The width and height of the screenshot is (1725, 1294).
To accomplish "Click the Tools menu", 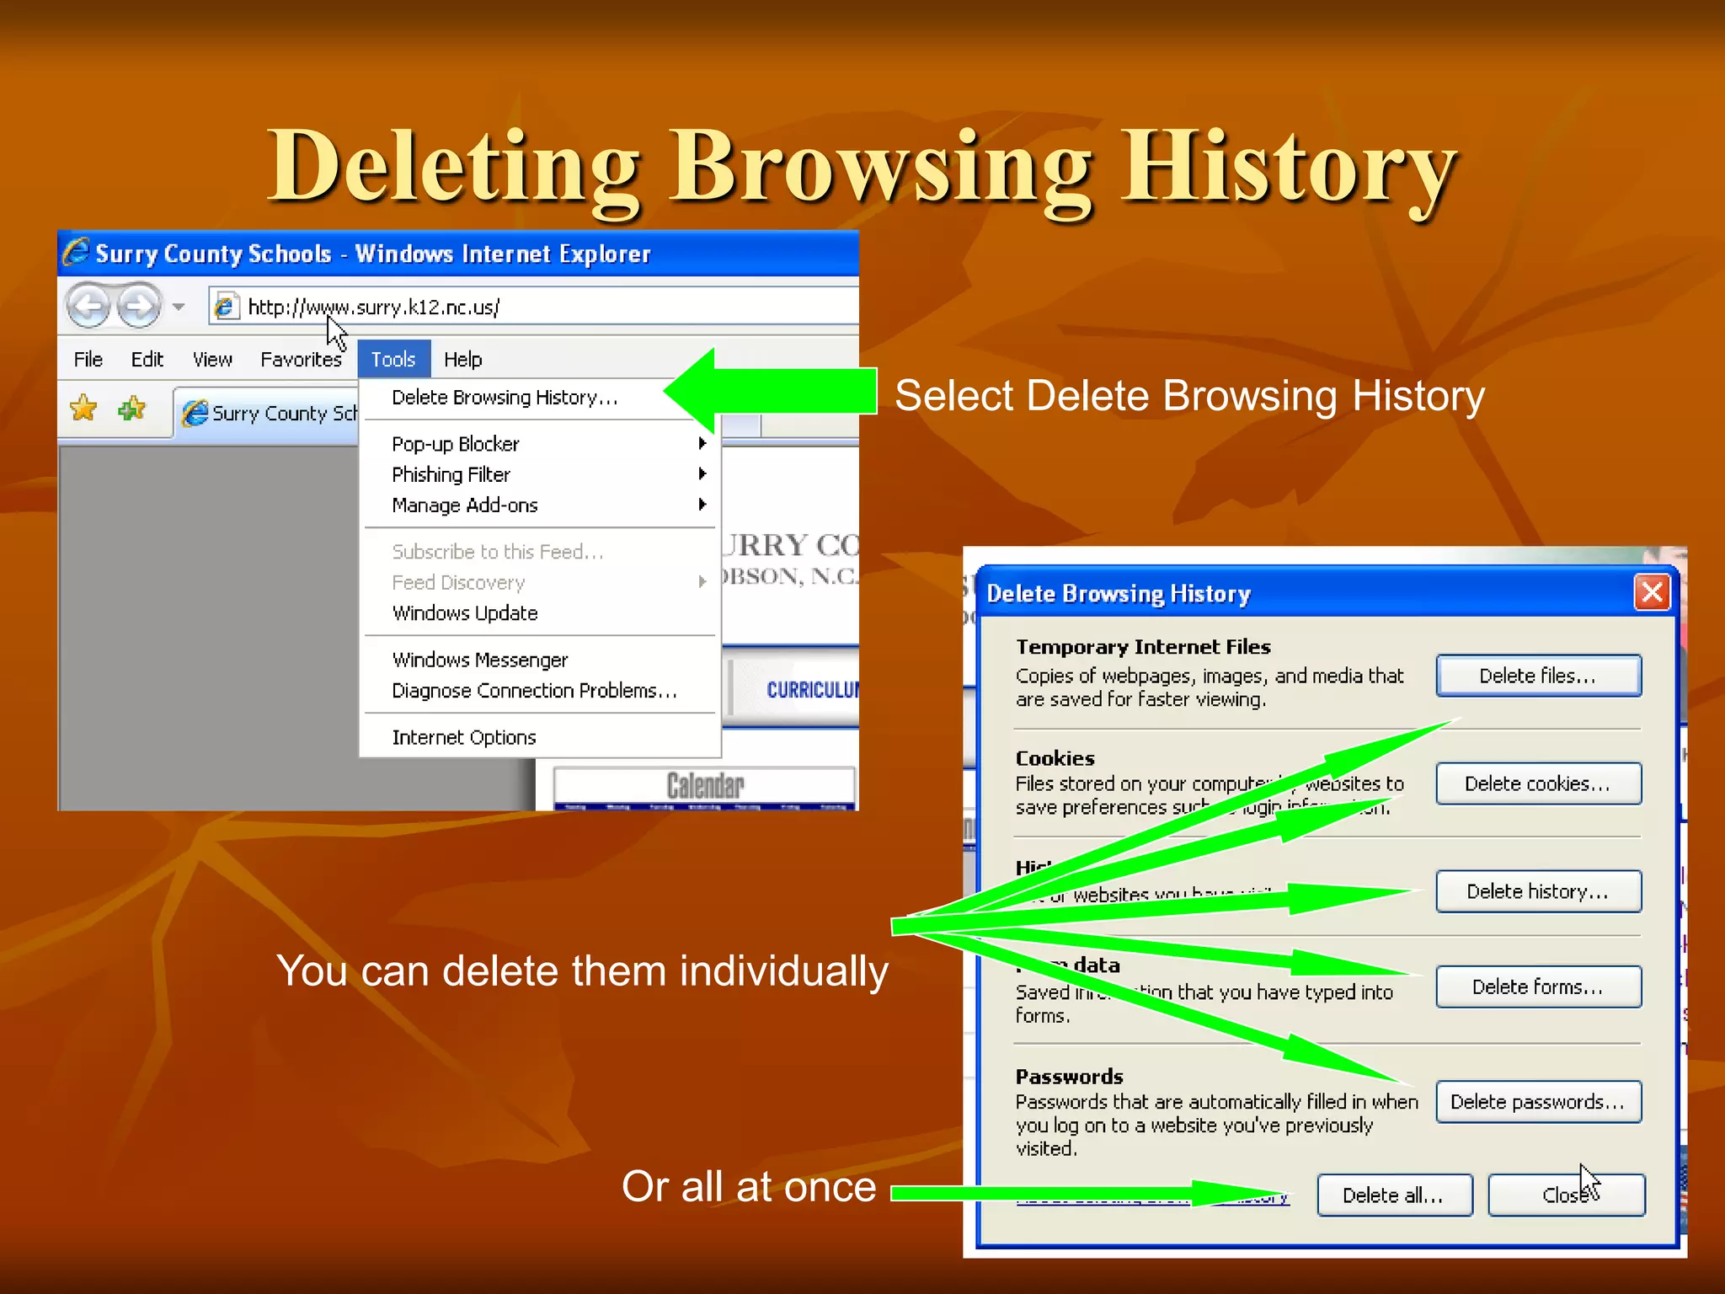I will point(393,360).
